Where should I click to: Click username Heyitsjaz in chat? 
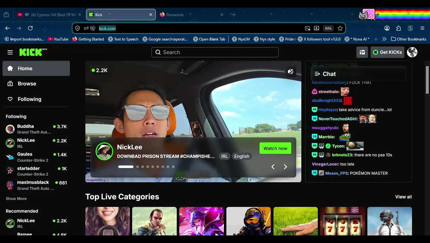[327, 110]
